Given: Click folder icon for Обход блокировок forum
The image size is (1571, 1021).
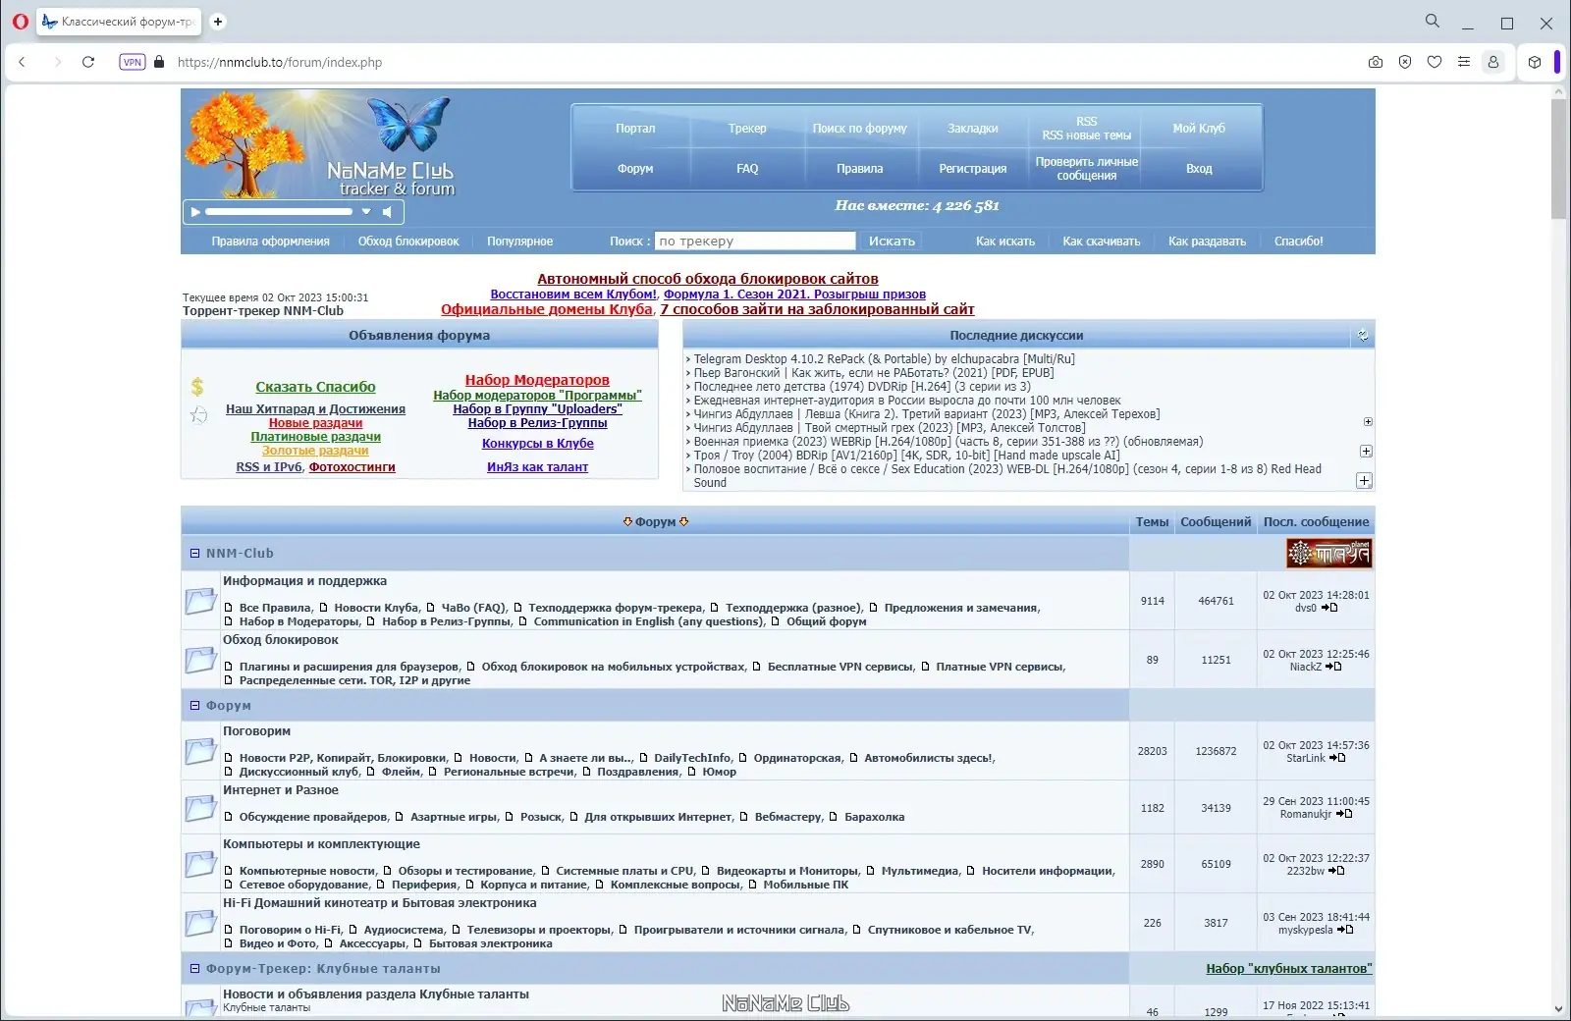Looking at the screenshot, I should 200,660.
